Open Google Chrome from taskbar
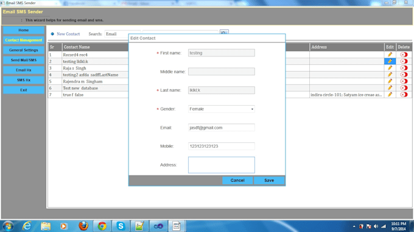Viewport: 414px width, 232px height. (102, 226)
